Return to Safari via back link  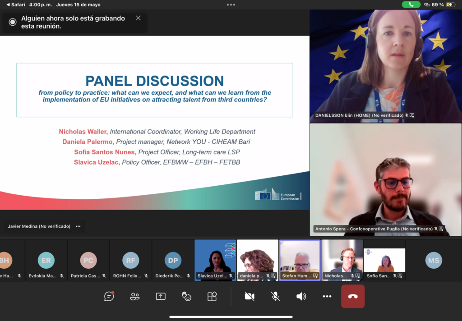(16, 5)
